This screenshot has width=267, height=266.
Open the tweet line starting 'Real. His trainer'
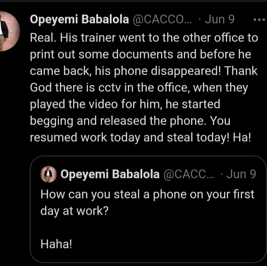144,38
